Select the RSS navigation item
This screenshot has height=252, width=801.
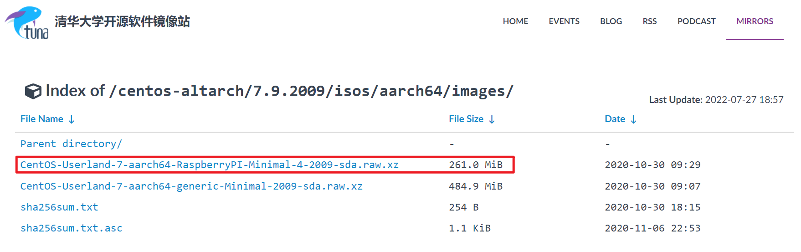(x=649, y=21)
